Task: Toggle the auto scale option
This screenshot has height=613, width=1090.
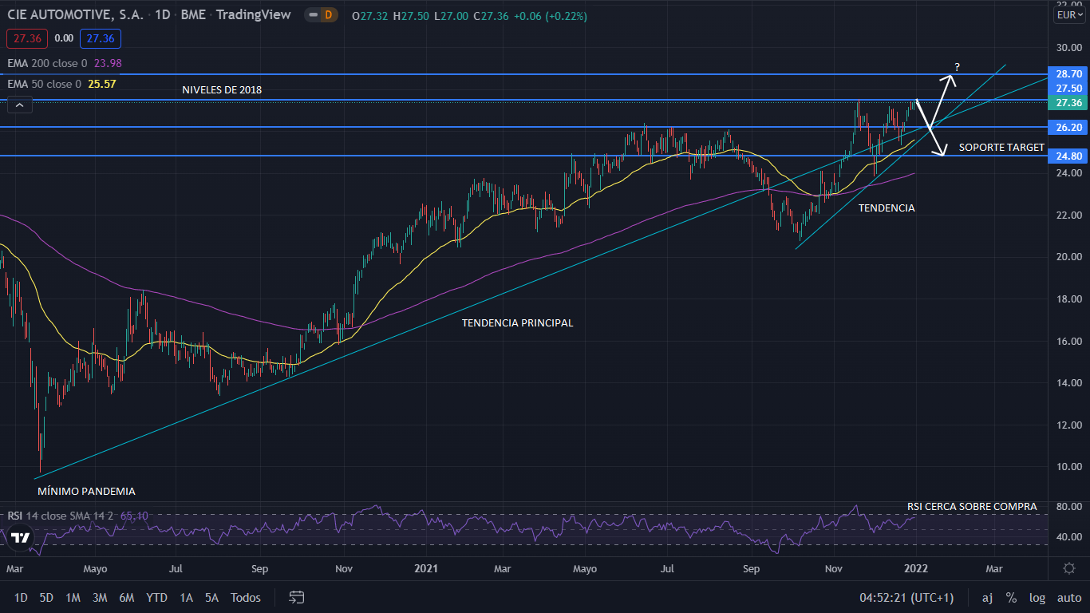Action: point(1068,598)
